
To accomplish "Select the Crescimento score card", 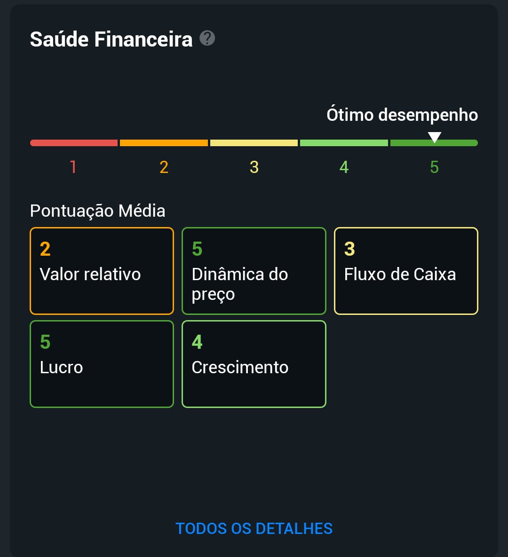I will [254, 364].
